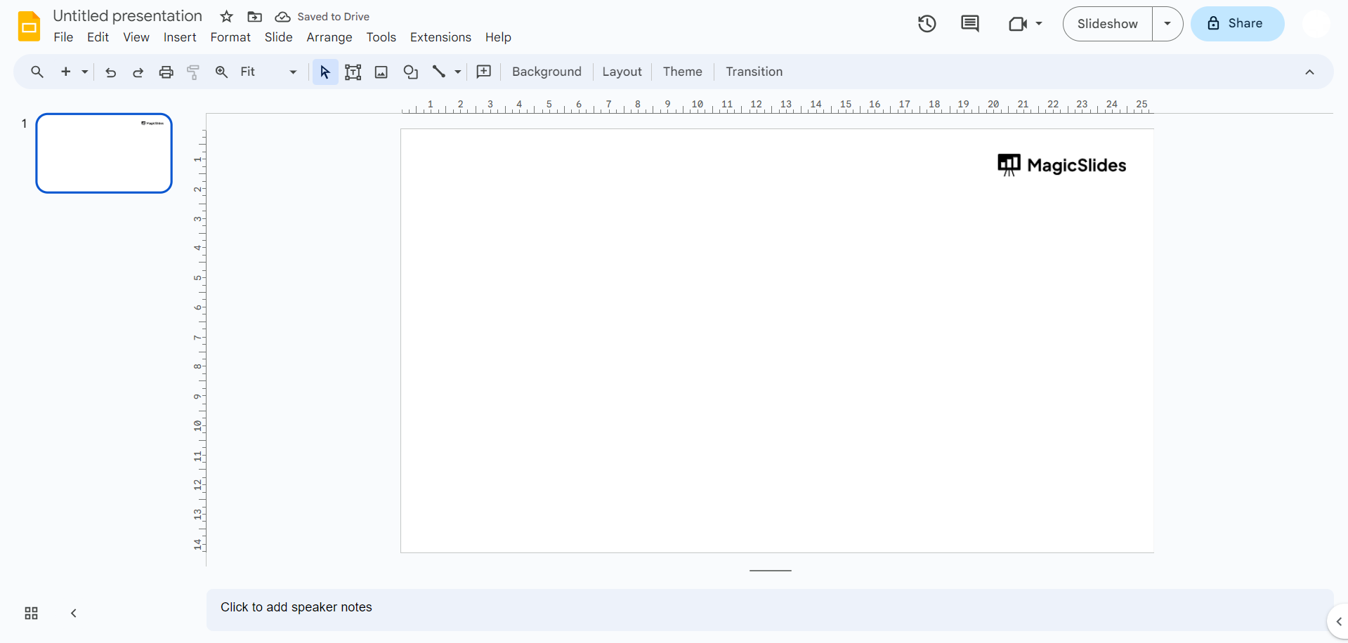
Task: Redo the last action
Action: pyautogui.click(x=138, y=72)
